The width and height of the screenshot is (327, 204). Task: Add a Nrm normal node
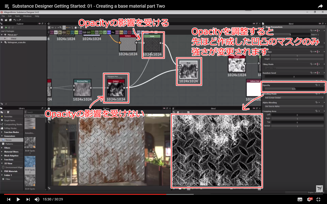coord(109,33)
